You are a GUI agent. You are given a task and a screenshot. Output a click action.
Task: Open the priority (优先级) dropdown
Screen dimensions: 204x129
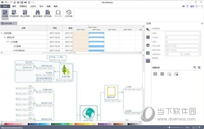(183, 38)
